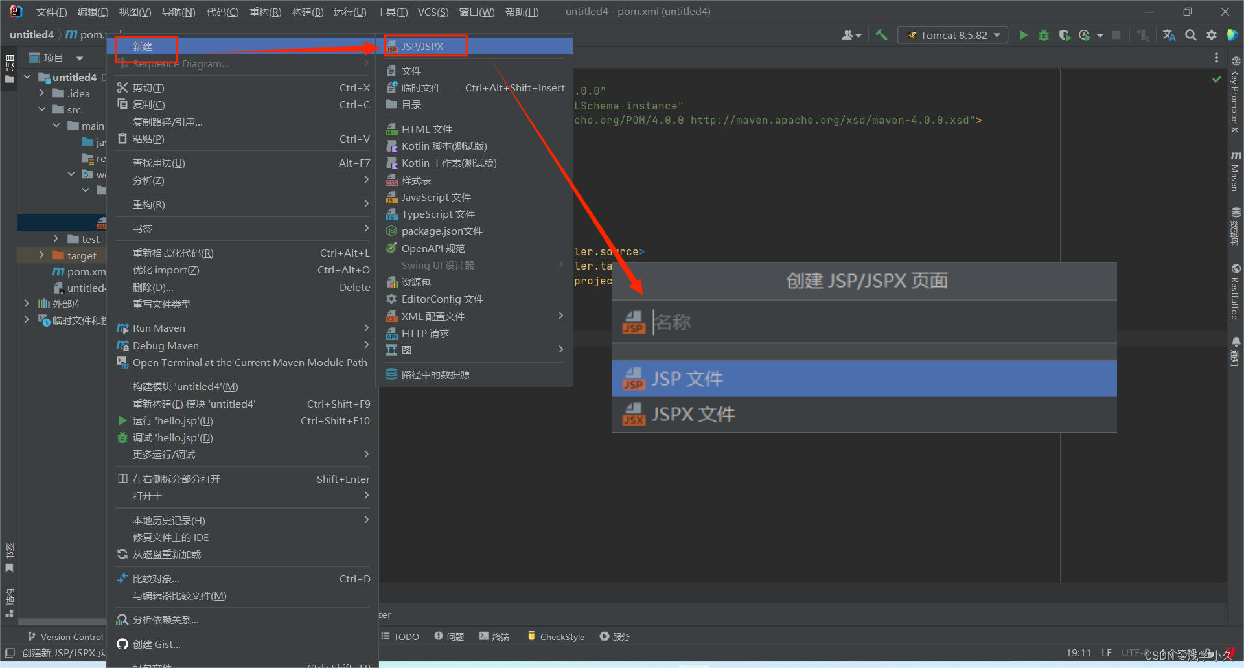Viewport: 1244px width, 668px height.
Task: Collapse the untitled4 project root node
Action: click(27, 77)
